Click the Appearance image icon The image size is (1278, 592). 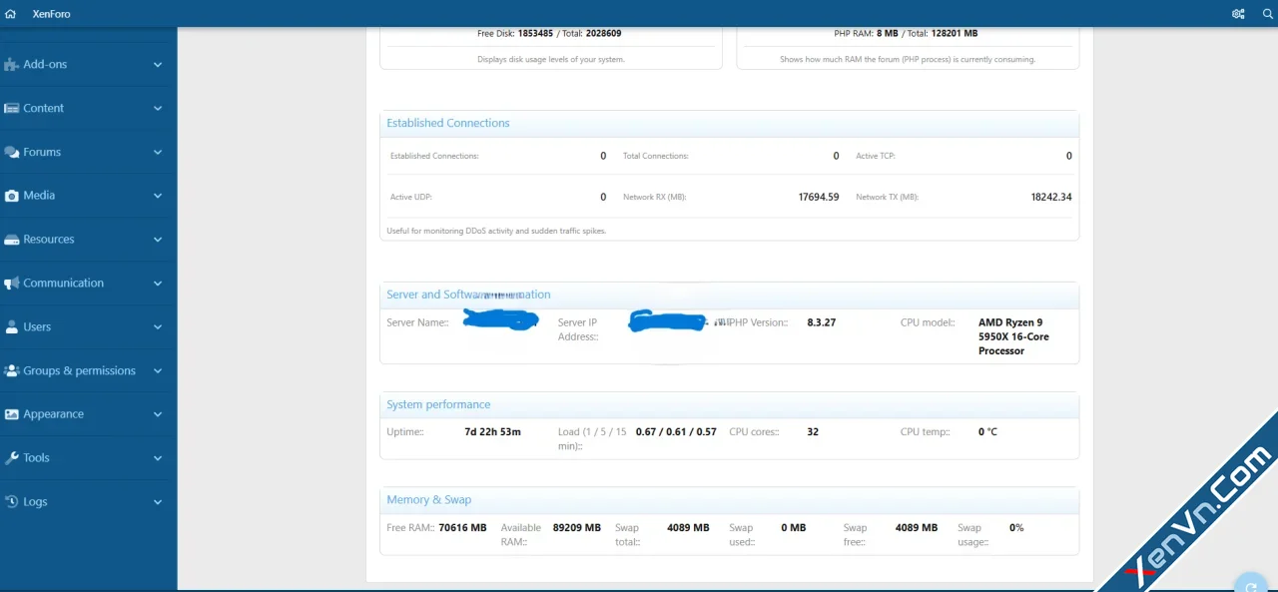coord(12,414)
